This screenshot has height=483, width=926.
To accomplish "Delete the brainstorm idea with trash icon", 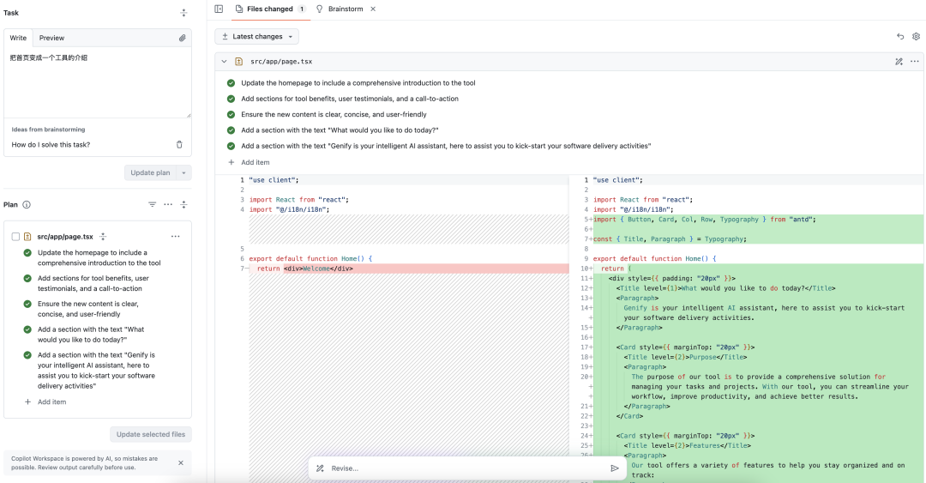I will 179,144.
